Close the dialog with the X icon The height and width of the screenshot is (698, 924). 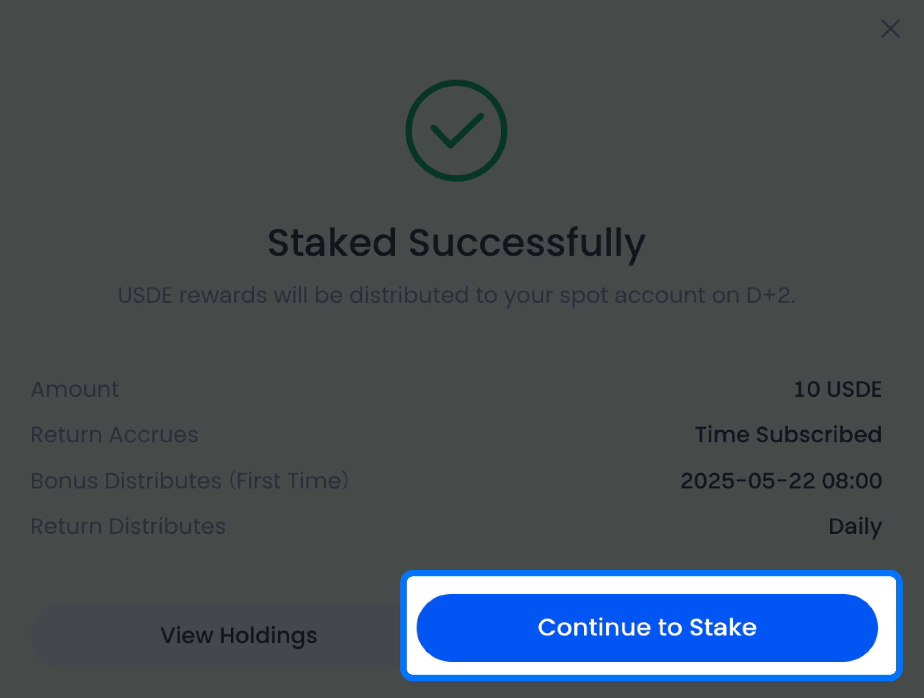[890, 29]
